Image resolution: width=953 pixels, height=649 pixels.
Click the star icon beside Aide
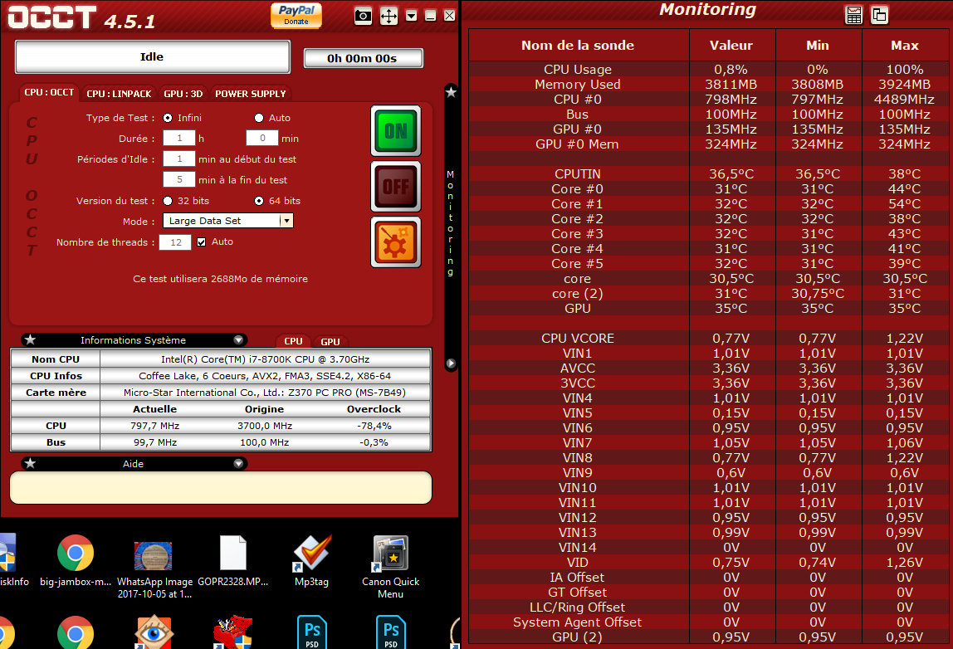(x=31, y=463)
